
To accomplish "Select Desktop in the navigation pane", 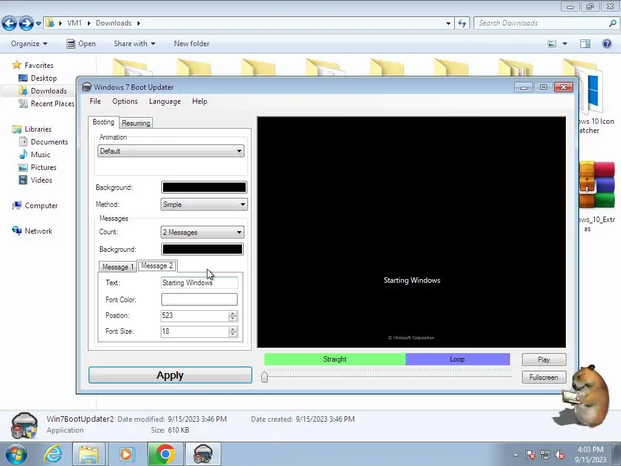I will pyautogui.click(x=44, y=78).
